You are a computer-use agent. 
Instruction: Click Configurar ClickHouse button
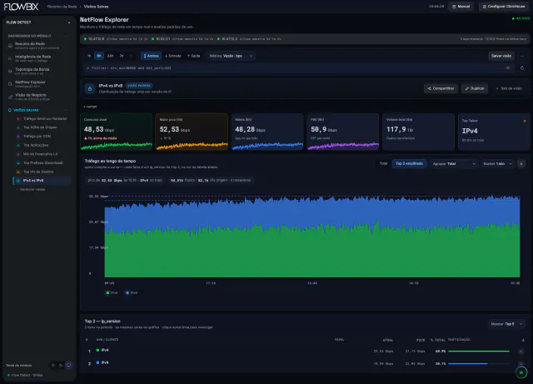tap(504, 7)
